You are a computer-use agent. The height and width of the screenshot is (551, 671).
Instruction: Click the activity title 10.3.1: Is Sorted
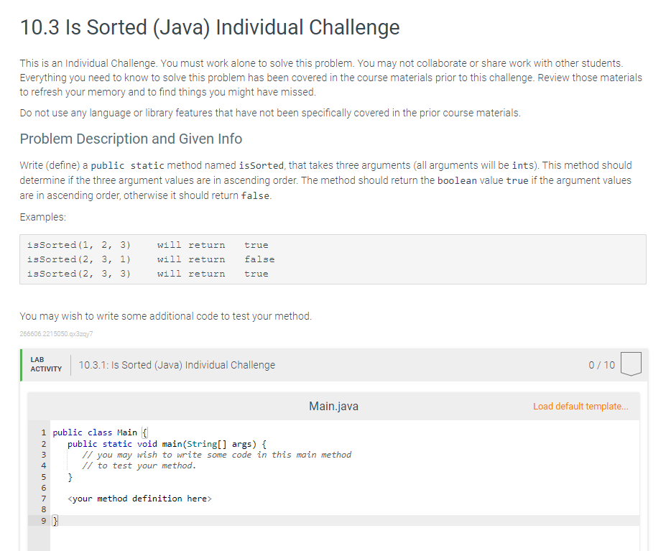176,364
